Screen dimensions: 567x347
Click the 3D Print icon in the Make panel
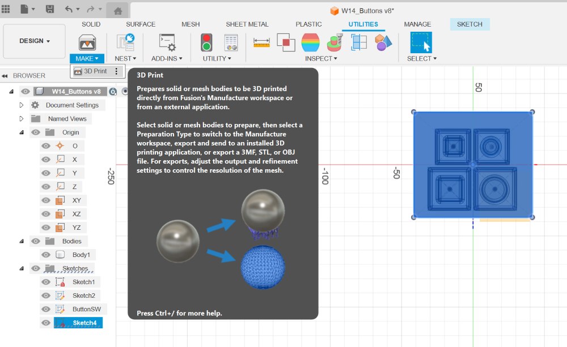coord(87,42)
